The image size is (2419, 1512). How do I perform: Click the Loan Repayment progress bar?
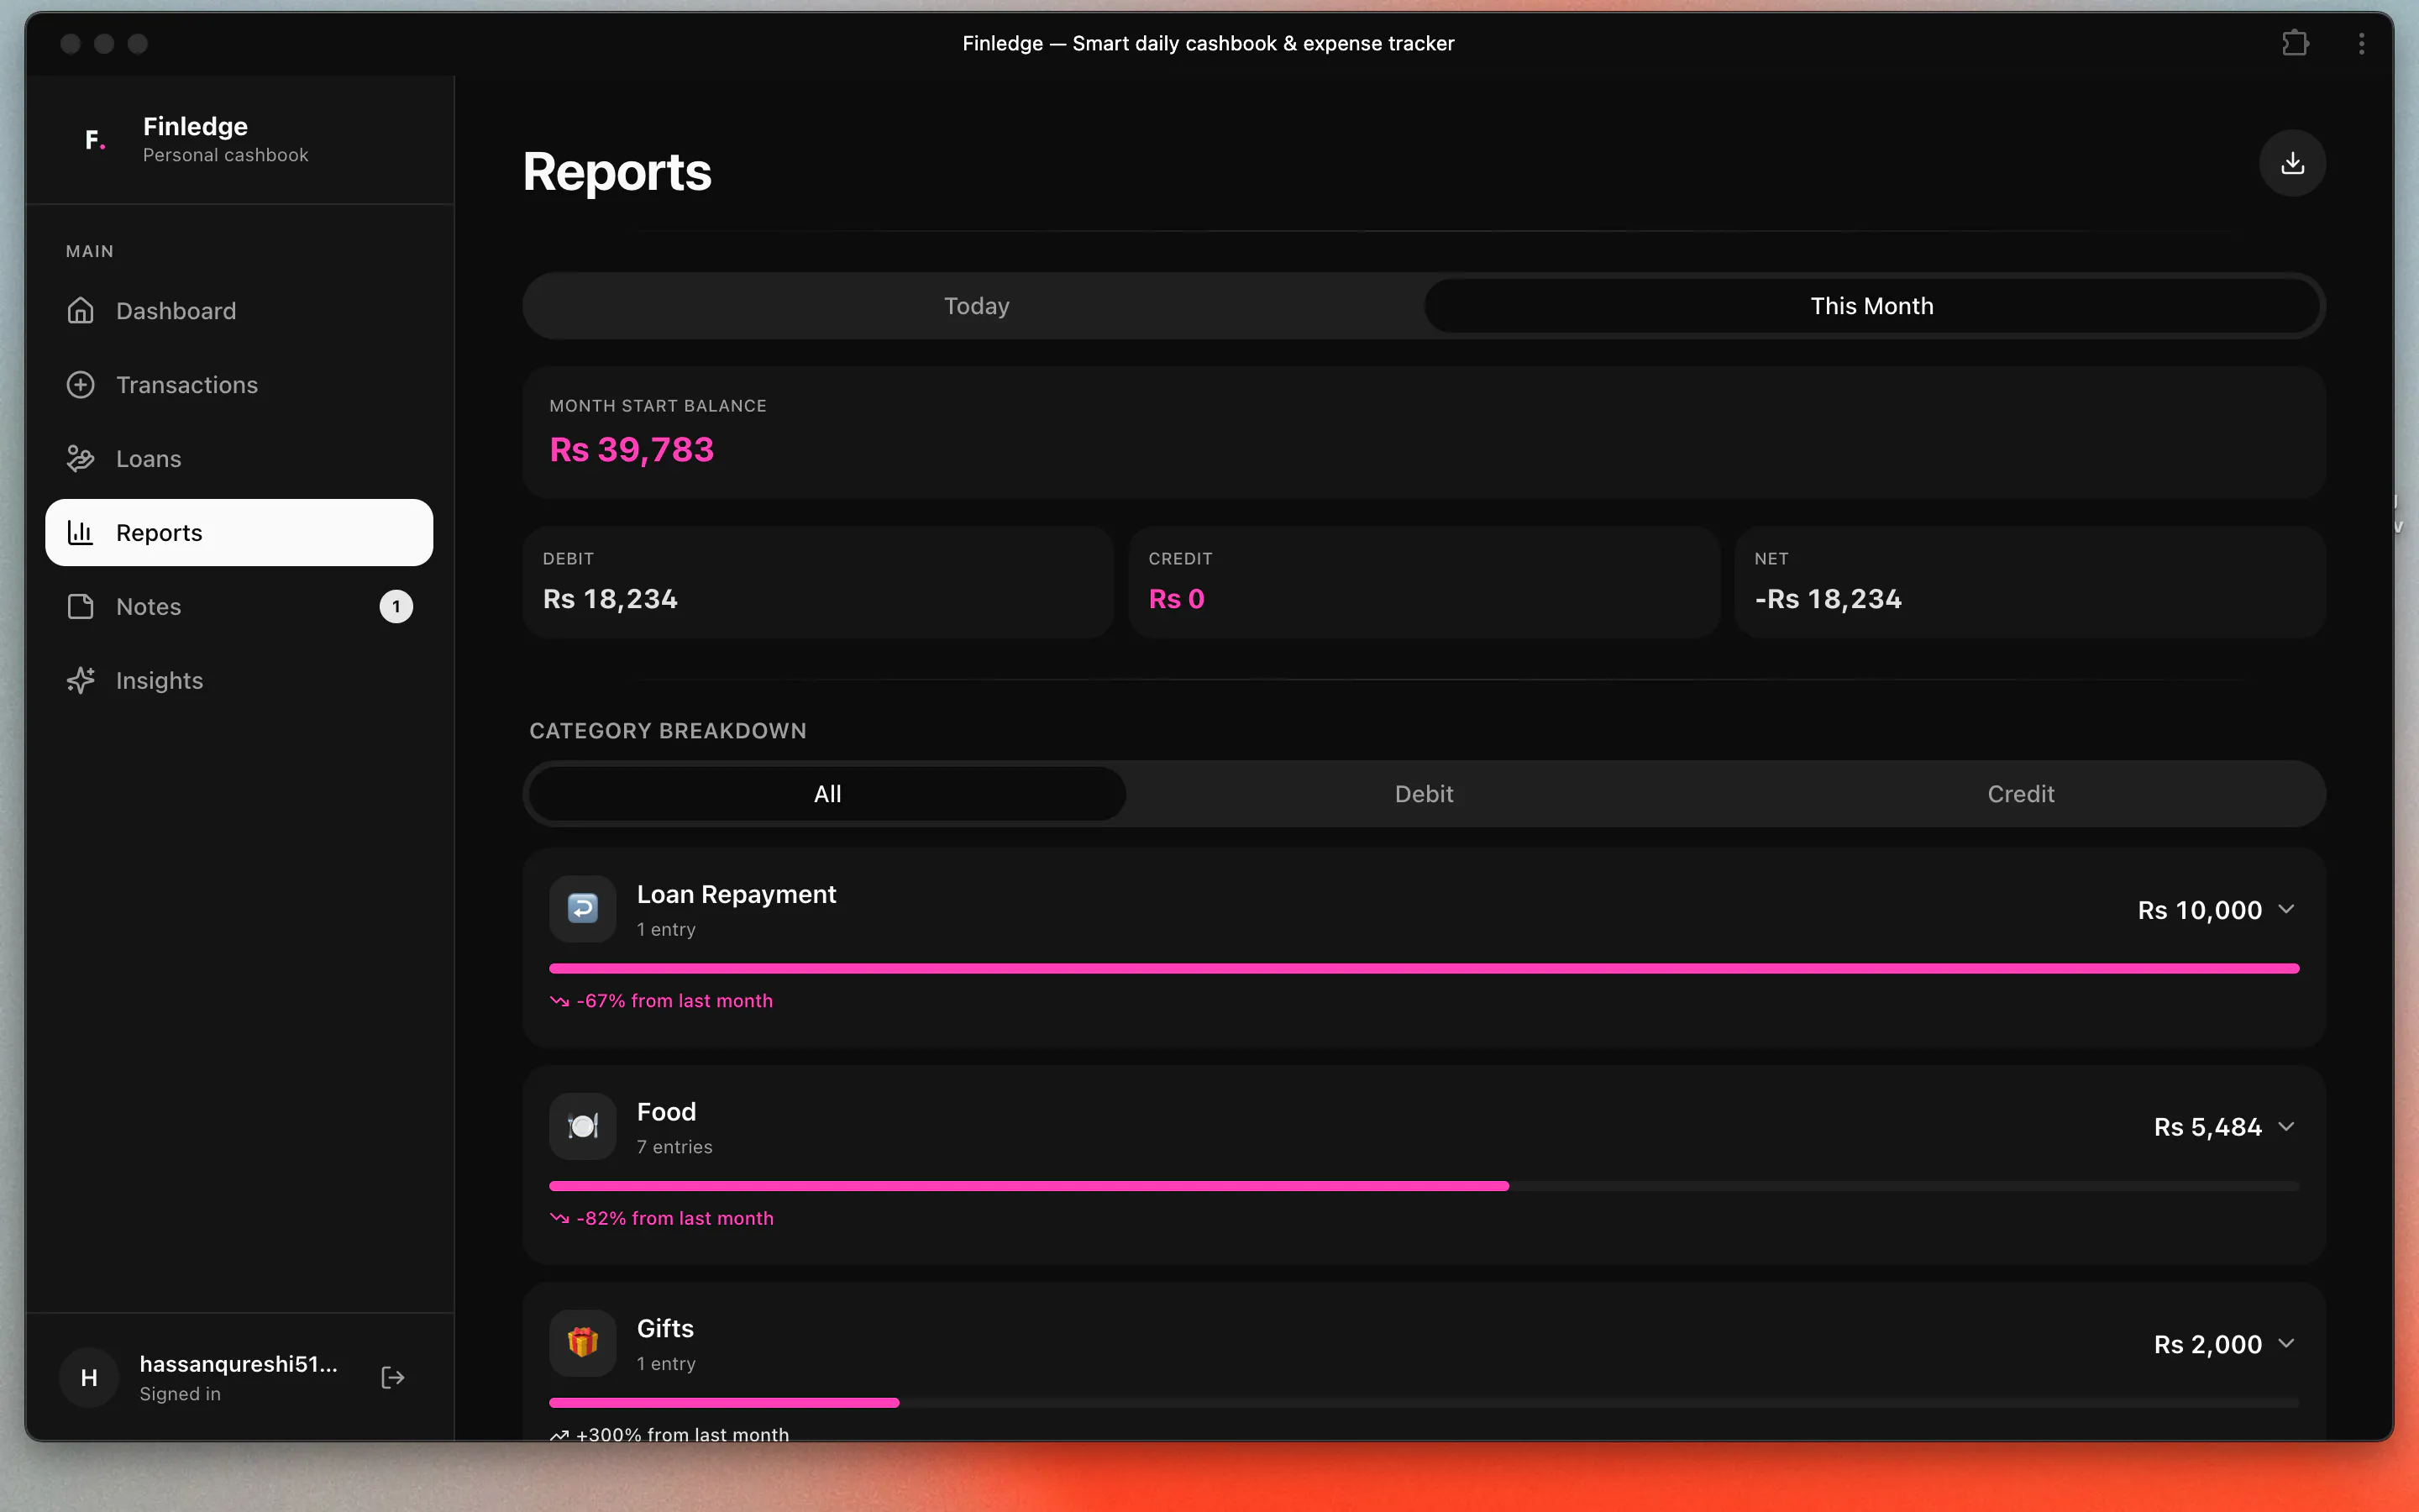coord(1424,968)
